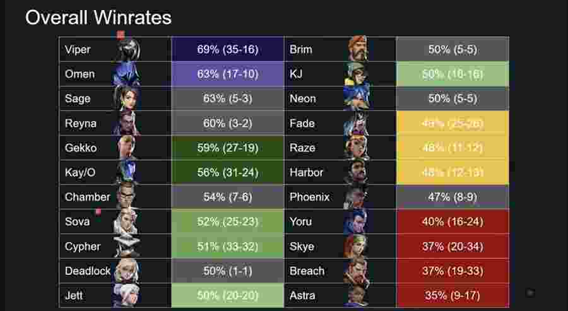Screen dimensions: 568x311
Task: Select the Kay/O 56% (31-24) cell
Action: click(x=227, y=172)
